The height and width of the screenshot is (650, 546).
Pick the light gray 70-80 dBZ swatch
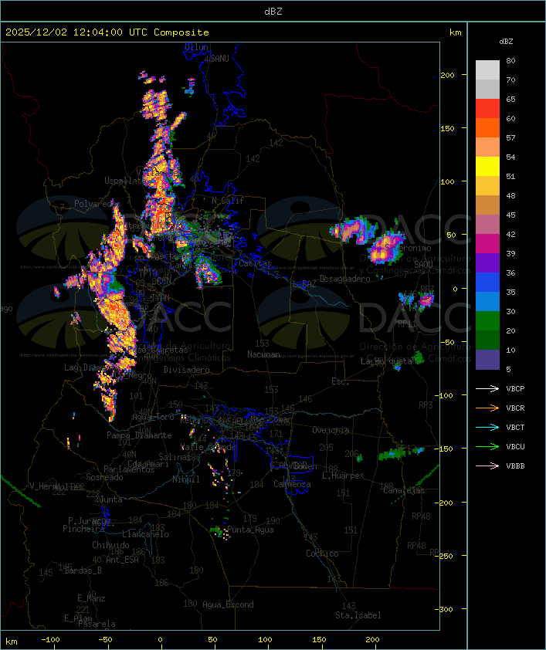[x=487, y=69]
